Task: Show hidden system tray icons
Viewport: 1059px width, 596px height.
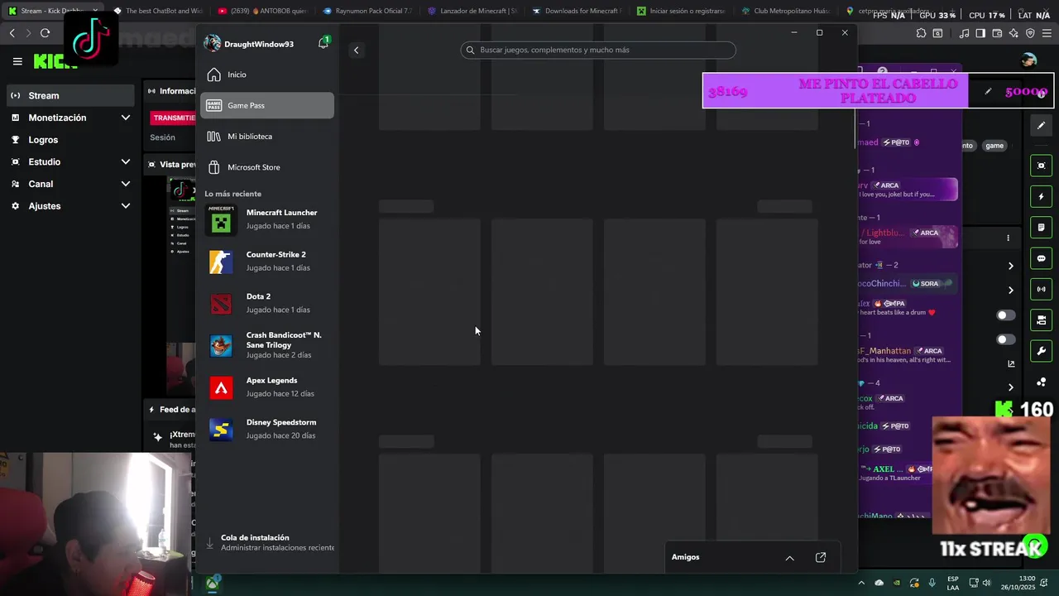Action: (861, 584)
